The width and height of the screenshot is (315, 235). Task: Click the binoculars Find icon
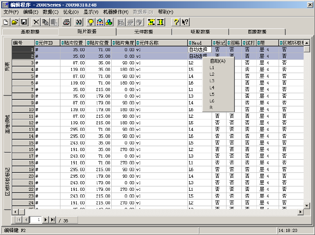coord(79,22)
